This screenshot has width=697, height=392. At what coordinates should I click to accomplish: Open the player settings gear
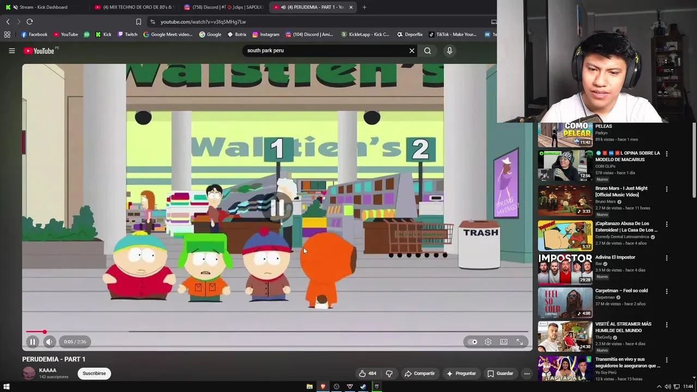[488, 342]
